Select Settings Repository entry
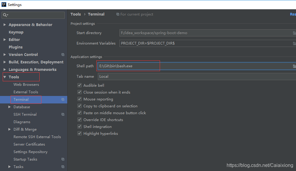The image size is (296, 171). 31,152
